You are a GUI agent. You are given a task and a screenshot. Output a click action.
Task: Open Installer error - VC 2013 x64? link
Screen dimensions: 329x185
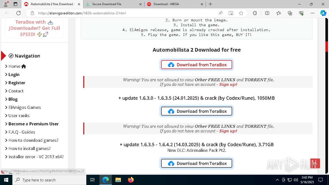coord(34,157)
